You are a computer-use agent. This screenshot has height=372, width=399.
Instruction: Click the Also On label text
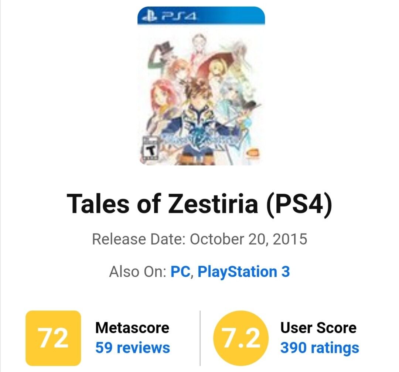pos(137,272)
